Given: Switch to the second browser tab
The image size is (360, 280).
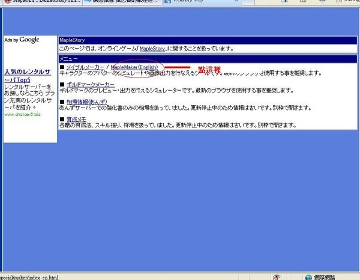Looking at the screenshot, I should coord(122,1).
